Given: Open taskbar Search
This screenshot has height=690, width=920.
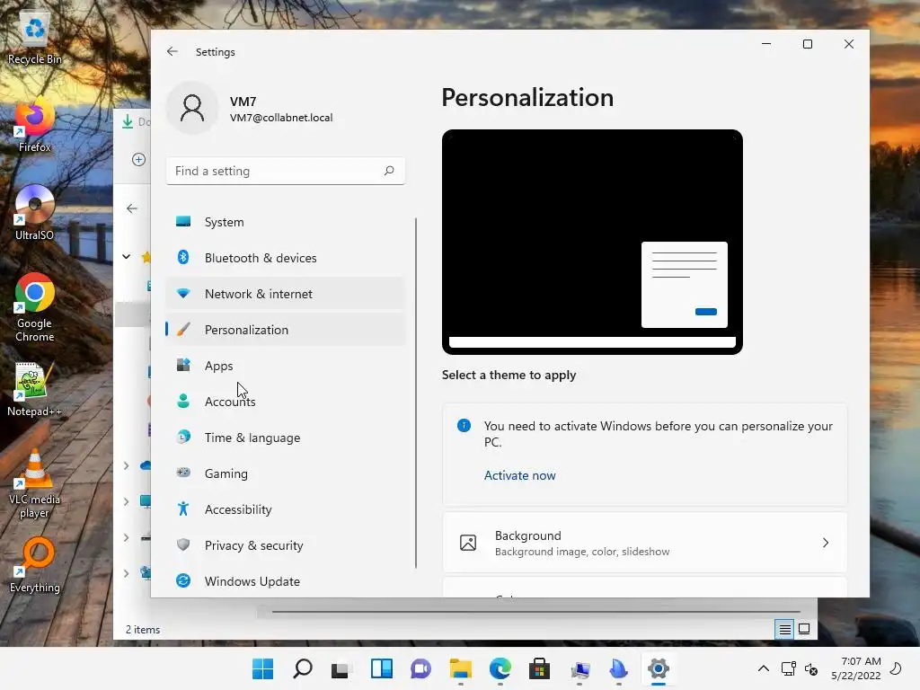Looking at the screenshot, I should [x=302, y=668].
